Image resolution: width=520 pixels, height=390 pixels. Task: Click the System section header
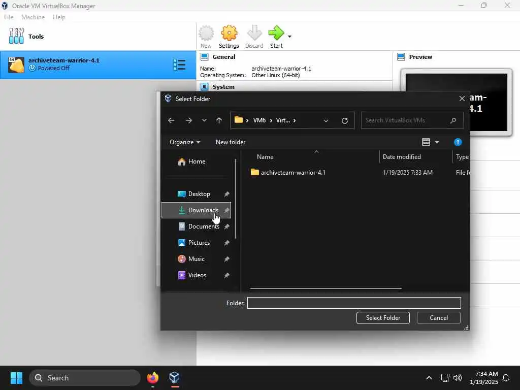[223, 86]
